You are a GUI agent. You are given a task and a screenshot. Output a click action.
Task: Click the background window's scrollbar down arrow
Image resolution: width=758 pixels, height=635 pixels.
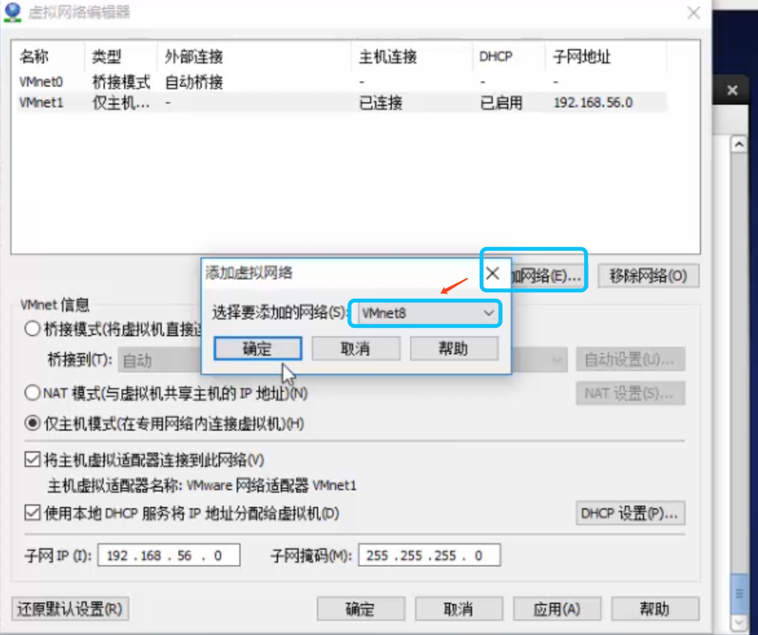click(739, 622)
